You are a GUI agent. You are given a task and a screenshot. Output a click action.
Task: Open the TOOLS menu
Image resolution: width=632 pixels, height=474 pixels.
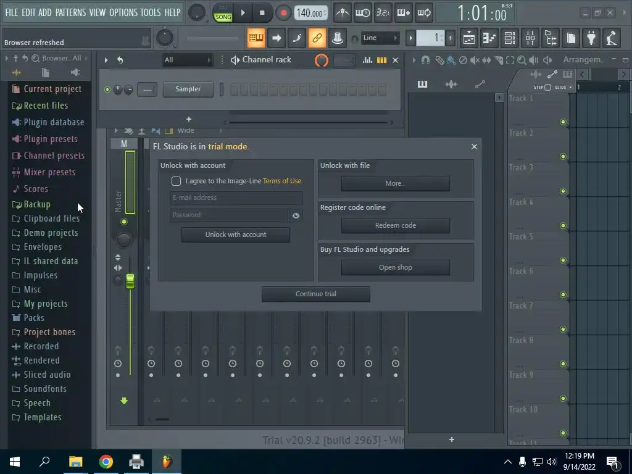[x=151, y=12]
